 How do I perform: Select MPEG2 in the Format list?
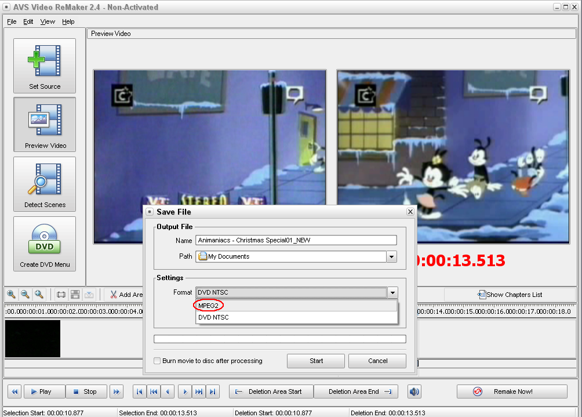(297, 306)
